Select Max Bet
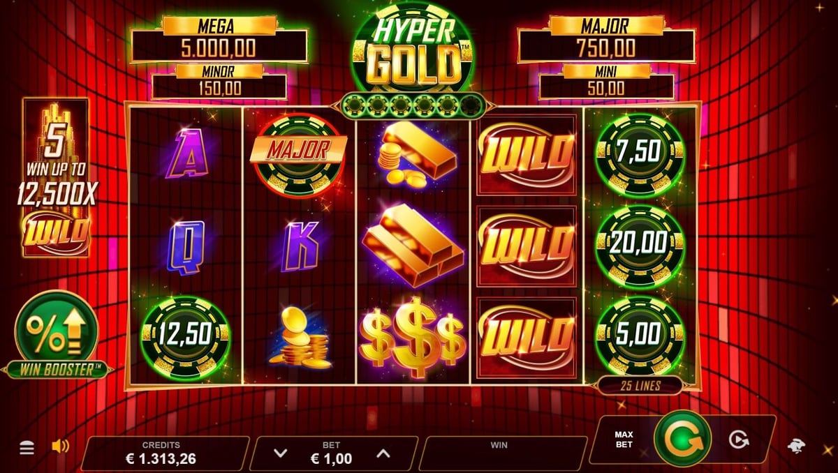 (624, 440)
